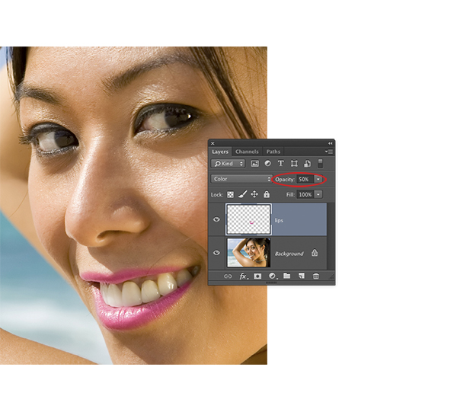This screenshot has height=412, width=457.
Task: Close the Layers panel
Action: point(213,143)
